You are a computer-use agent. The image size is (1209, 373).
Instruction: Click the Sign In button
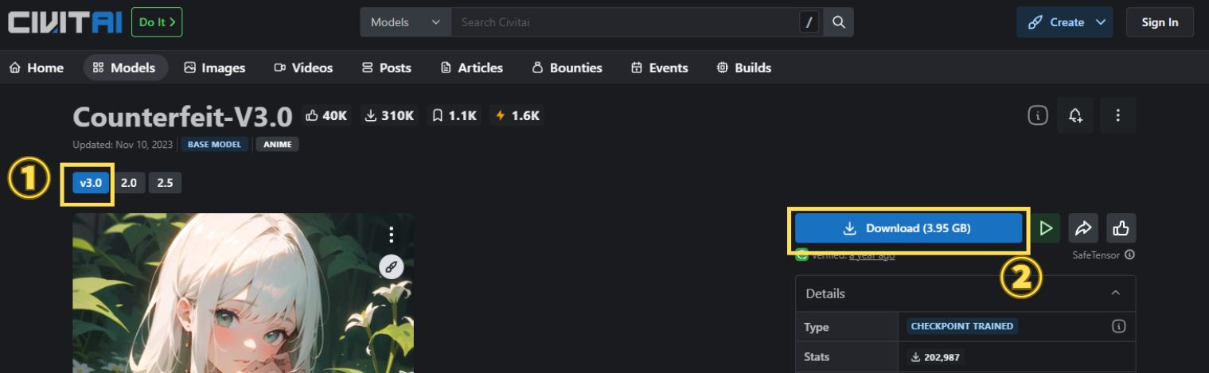pyautogui.click(x=1159, y=22)
